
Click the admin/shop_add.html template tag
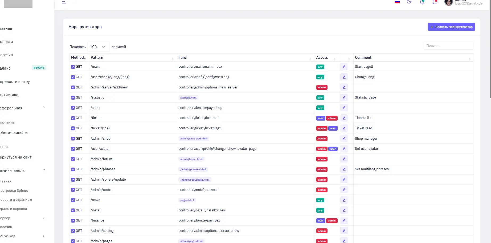click(194, 139)
